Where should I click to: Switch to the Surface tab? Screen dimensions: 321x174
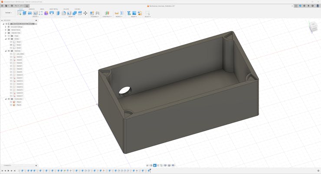point(32,9)
